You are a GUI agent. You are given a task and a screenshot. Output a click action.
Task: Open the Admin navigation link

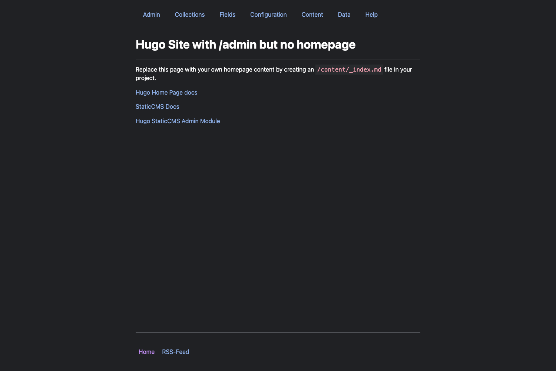(151, 14)
